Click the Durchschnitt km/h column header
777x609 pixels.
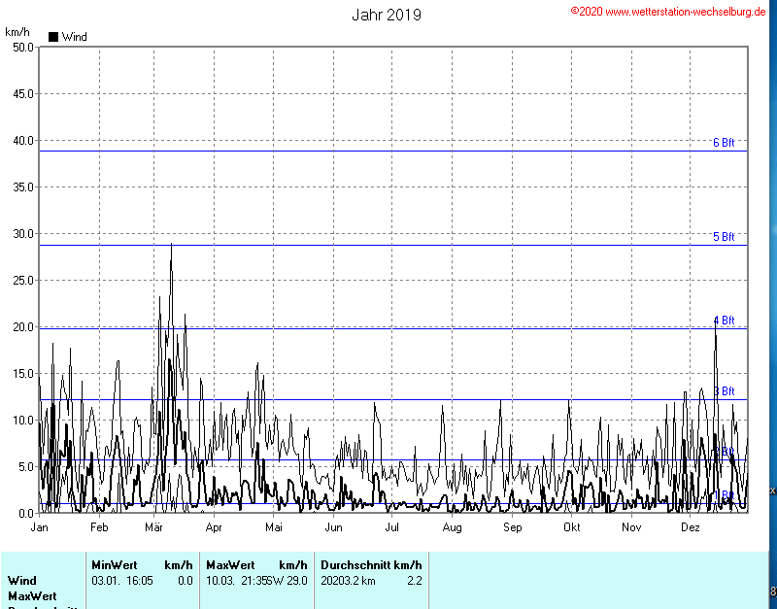[372, 565]
